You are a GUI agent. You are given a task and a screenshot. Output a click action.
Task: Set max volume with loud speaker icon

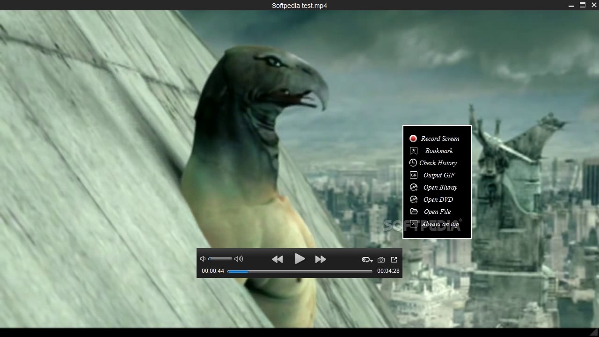click(239, 259)
